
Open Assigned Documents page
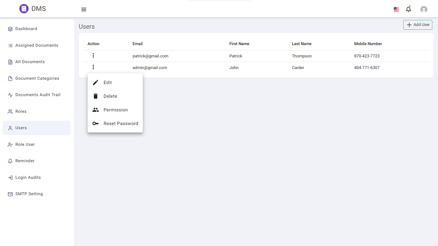click(x=37, y=45)
